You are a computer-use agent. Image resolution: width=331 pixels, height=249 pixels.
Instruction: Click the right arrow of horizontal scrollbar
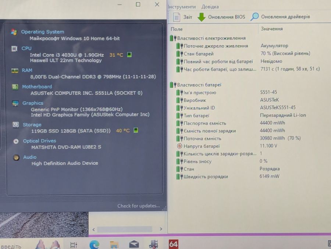[161, 229]
